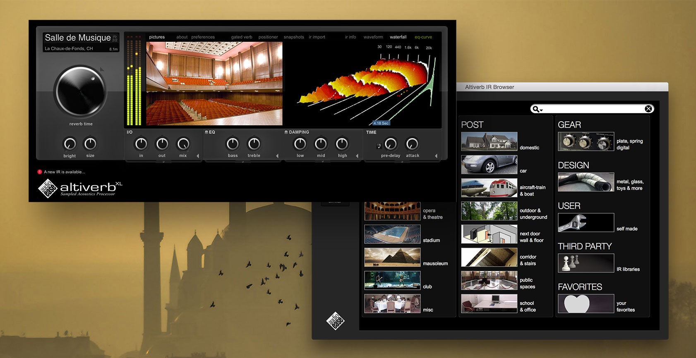The image size is (696, 358).
Task: Open the preferences tab
Action: coord(203,37)
